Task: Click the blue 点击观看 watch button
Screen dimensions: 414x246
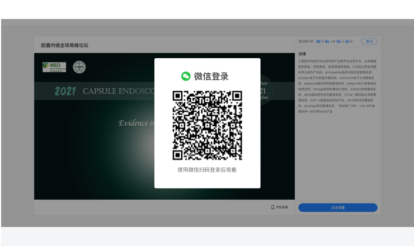Action: (x=338, y=207)
